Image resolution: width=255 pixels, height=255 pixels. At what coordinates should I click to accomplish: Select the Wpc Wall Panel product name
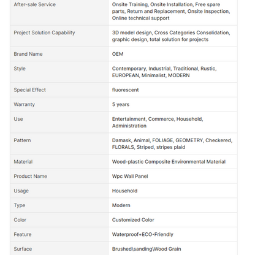tap(130, 176)
